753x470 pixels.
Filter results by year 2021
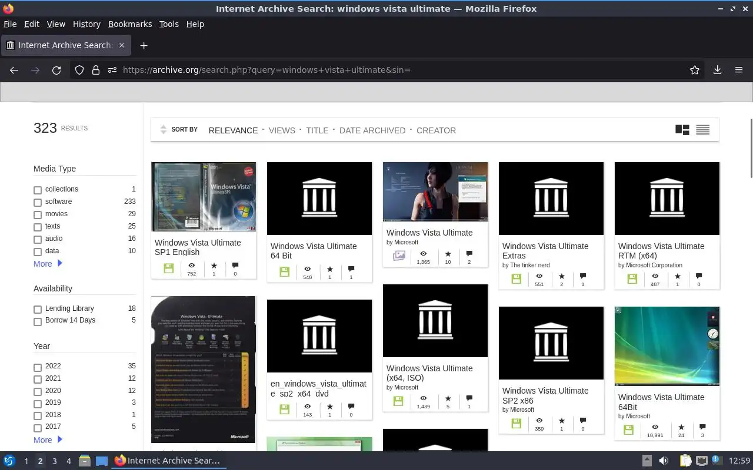[x=38, y=379]
